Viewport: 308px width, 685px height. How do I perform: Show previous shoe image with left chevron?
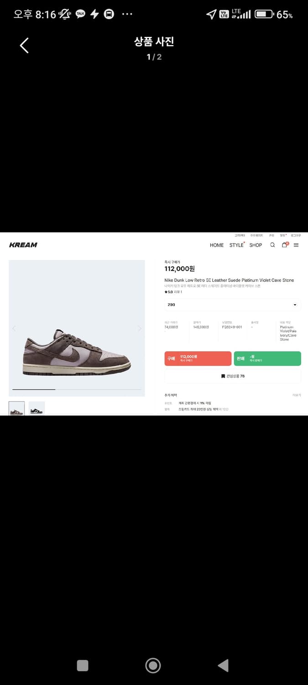14,328
